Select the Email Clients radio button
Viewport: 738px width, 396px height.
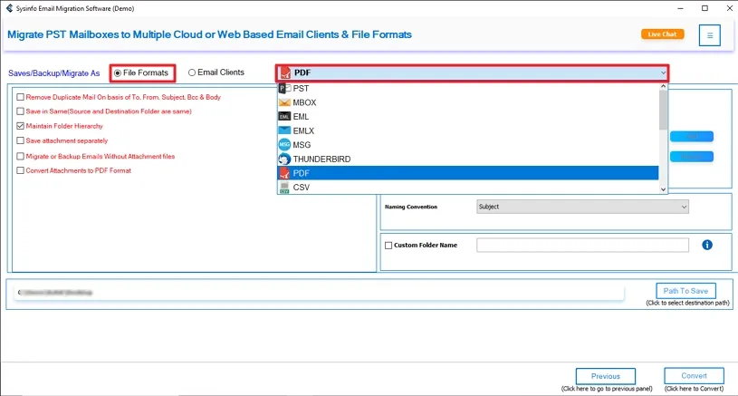(192, 72)
